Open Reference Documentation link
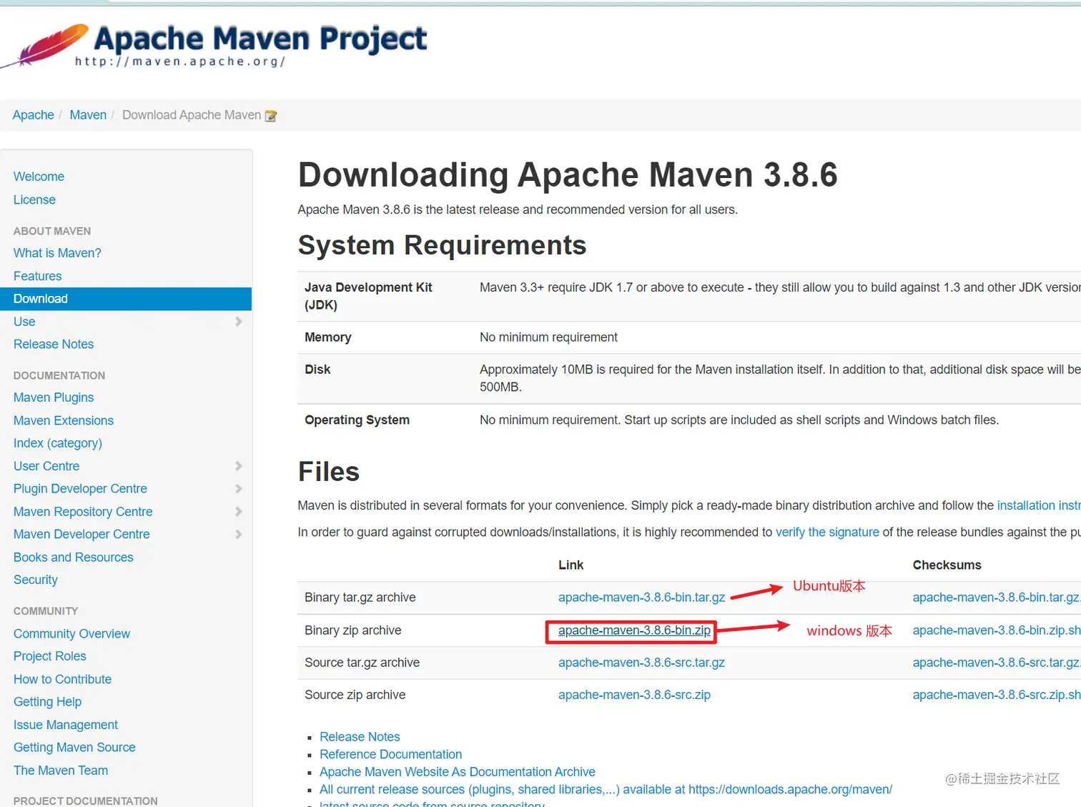This screenshot has width=1081, height=807. (x=390, y=754)
